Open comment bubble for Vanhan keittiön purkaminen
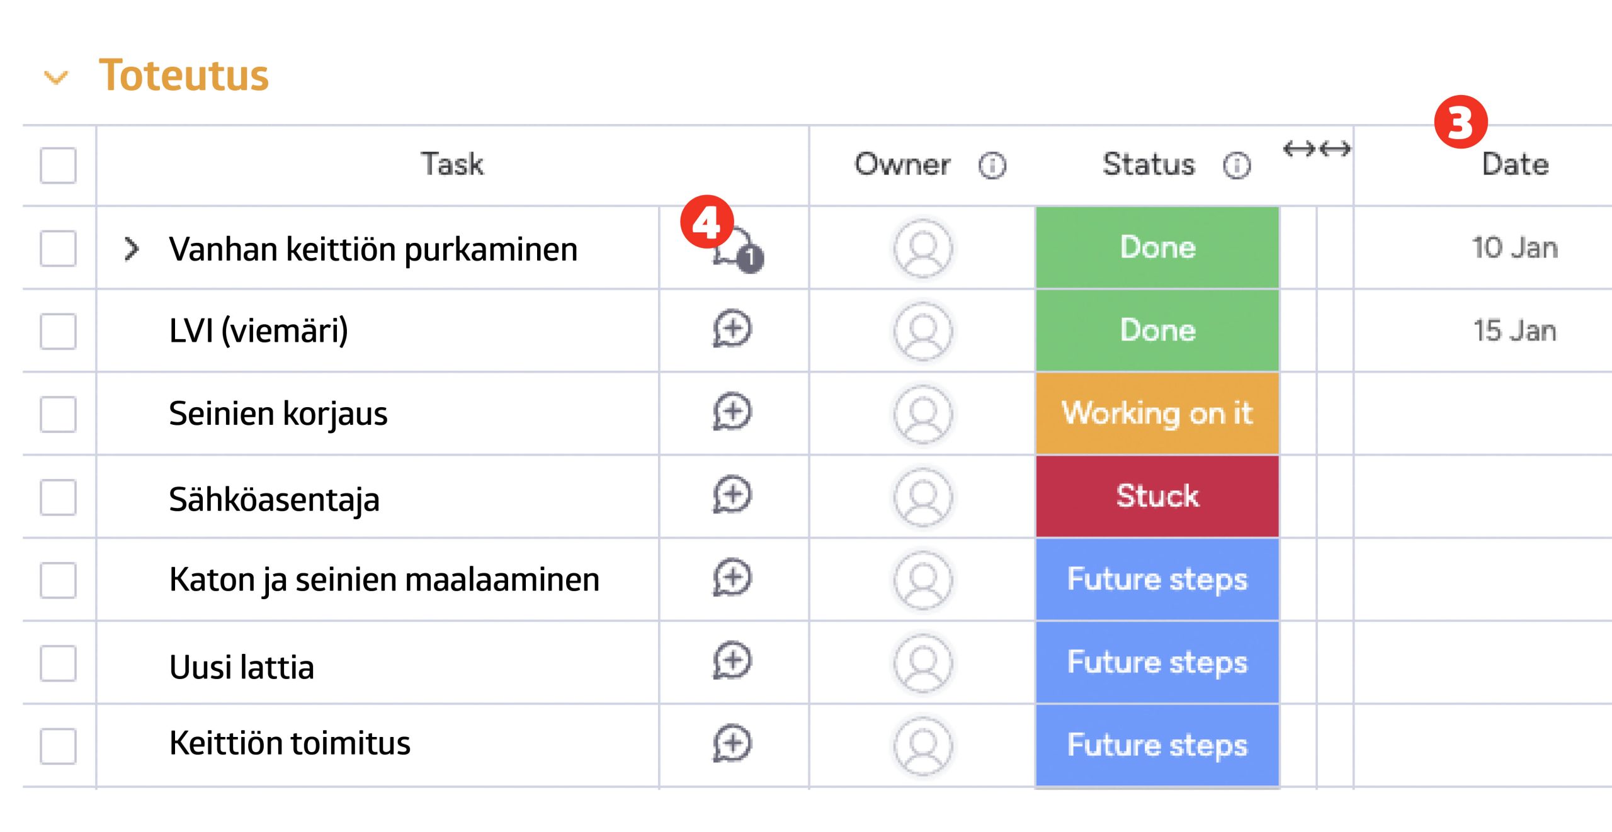 pyautogui.click(x=735, y=252)
